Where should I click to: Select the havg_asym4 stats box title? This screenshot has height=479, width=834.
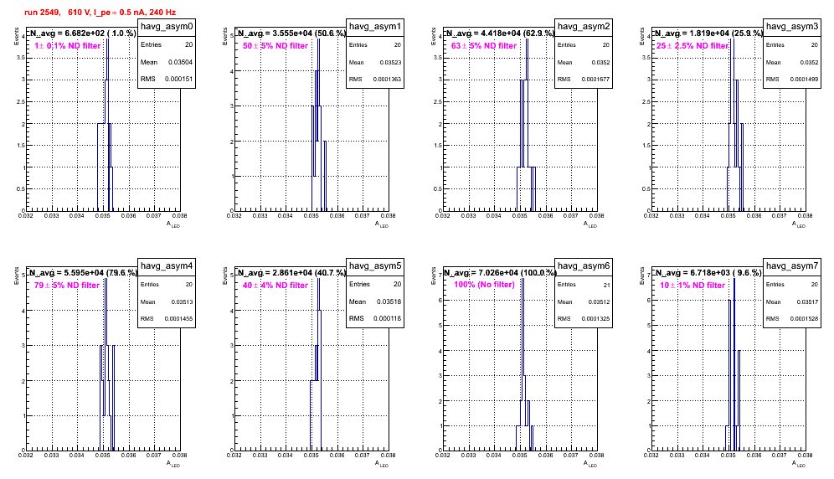(x=167, y=266)
